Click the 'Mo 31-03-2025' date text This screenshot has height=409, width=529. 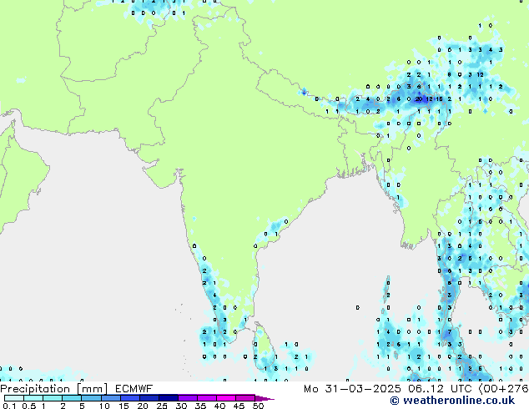point(352,389)
